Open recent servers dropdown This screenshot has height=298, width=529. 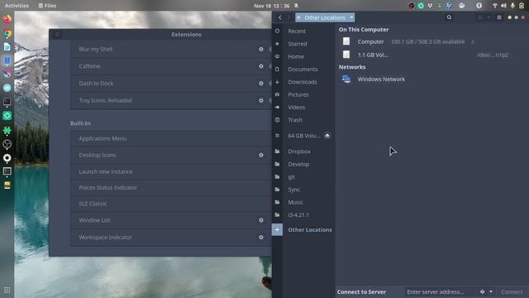point(491,291)
